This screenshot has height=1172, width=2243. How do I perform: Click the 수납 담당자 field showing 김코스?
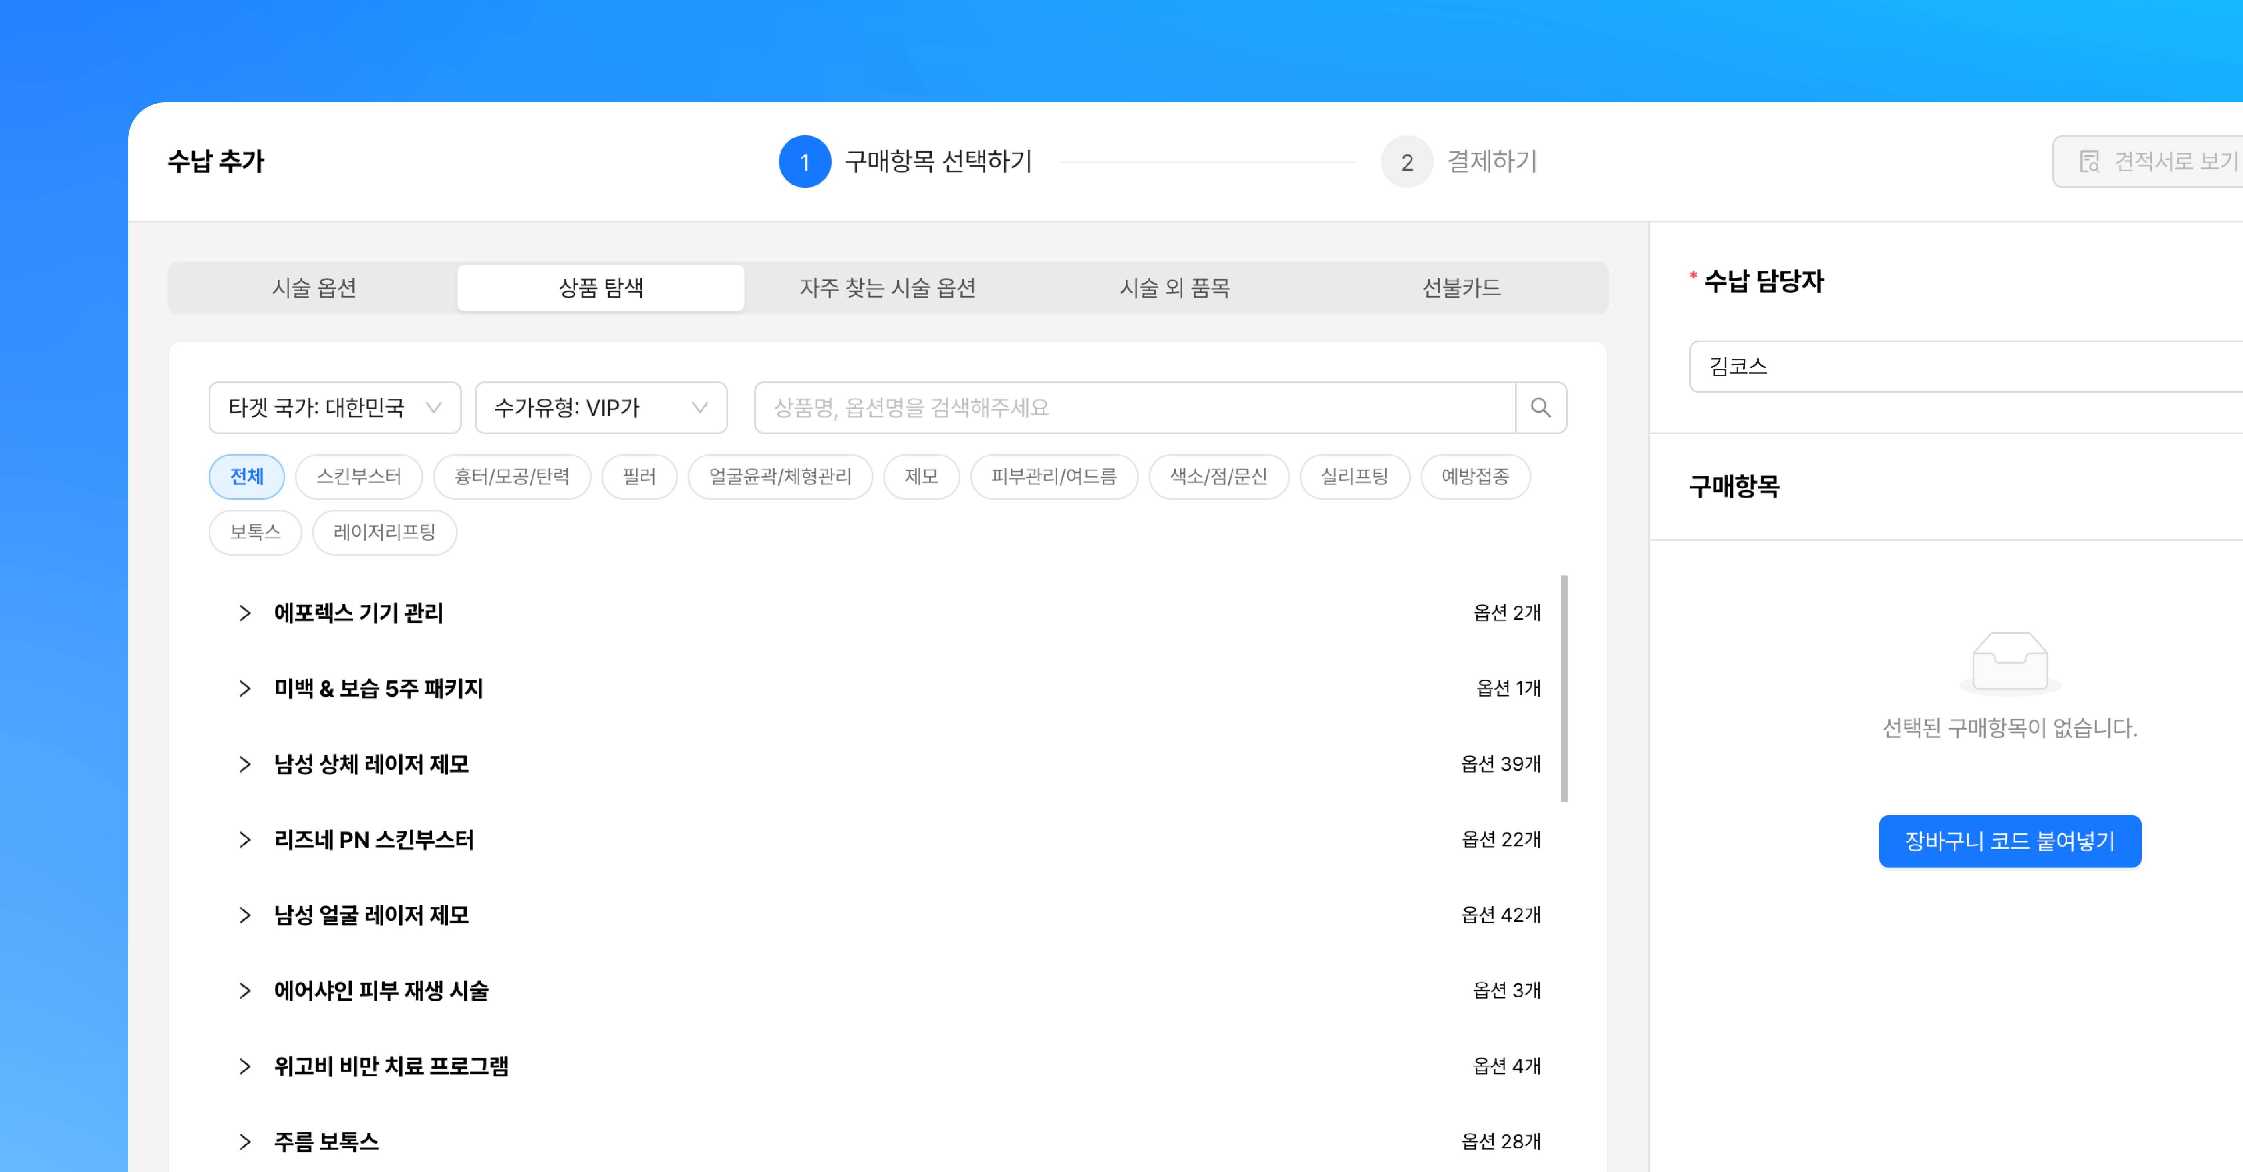1966,366
